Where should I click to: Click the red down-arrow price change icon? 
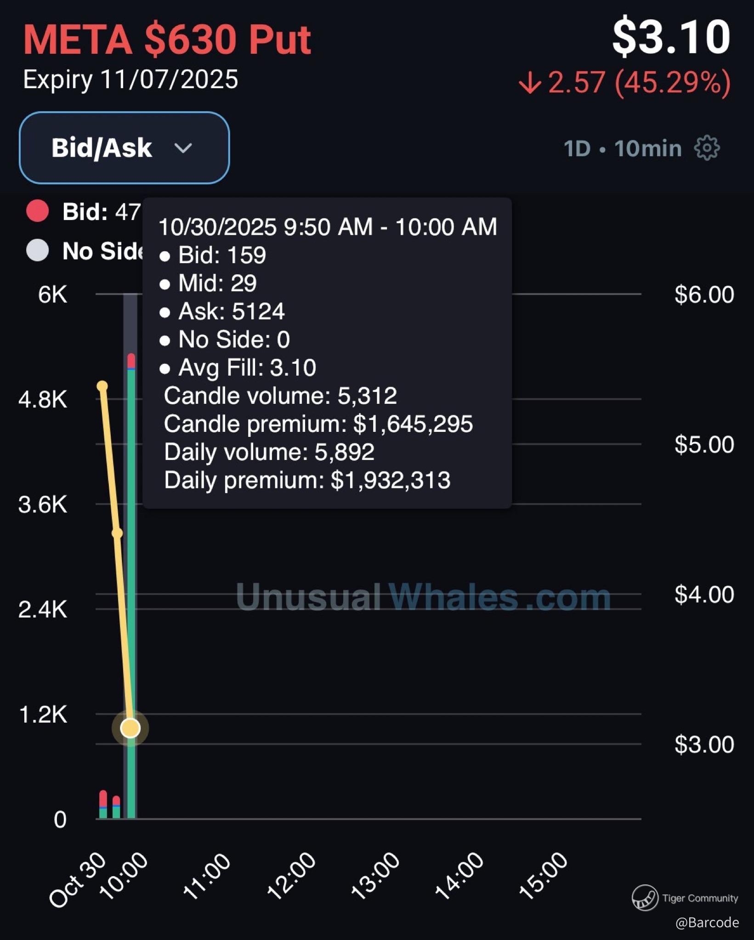coord(530,83)
